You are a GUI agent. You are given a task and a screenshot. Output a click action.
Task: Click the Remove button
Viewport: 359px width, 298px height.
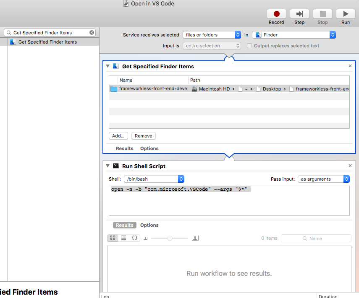coord(144,136)
